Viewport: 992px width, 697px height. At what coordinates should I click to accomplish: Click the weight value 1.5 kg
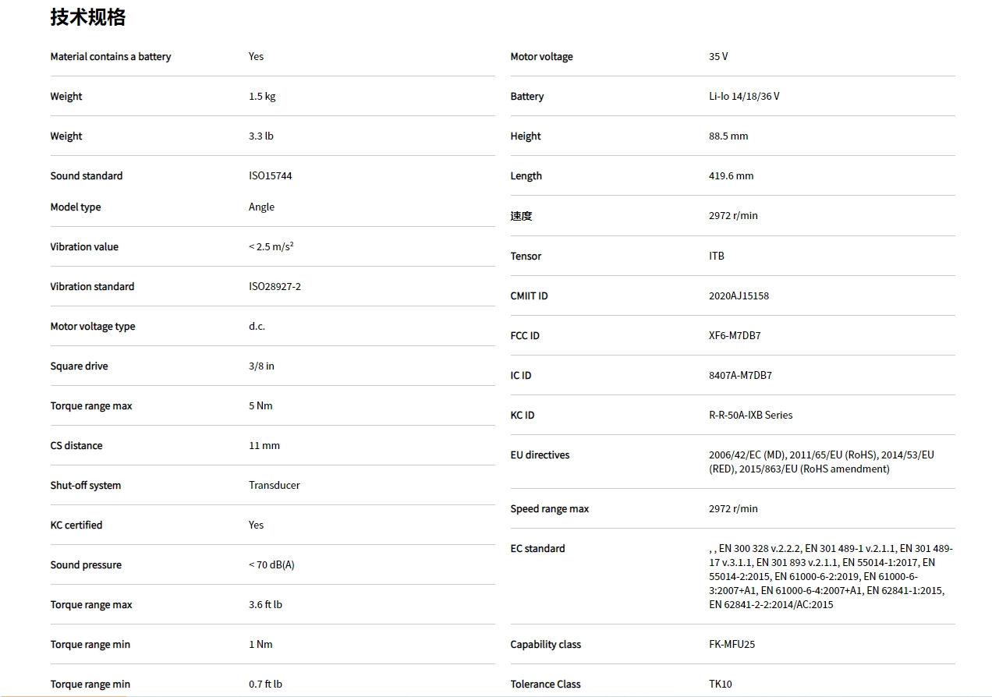click(262, 96)
